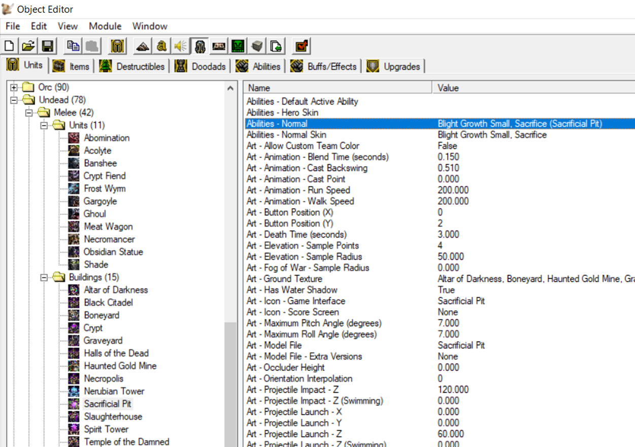Viewport: 635px width, 447px height.
Task: Select the Units tab
Action: 25,65
